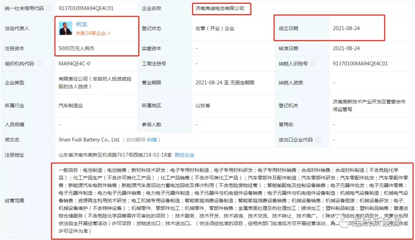Click the registered address text in 济南市高新区

pos(115,155)
